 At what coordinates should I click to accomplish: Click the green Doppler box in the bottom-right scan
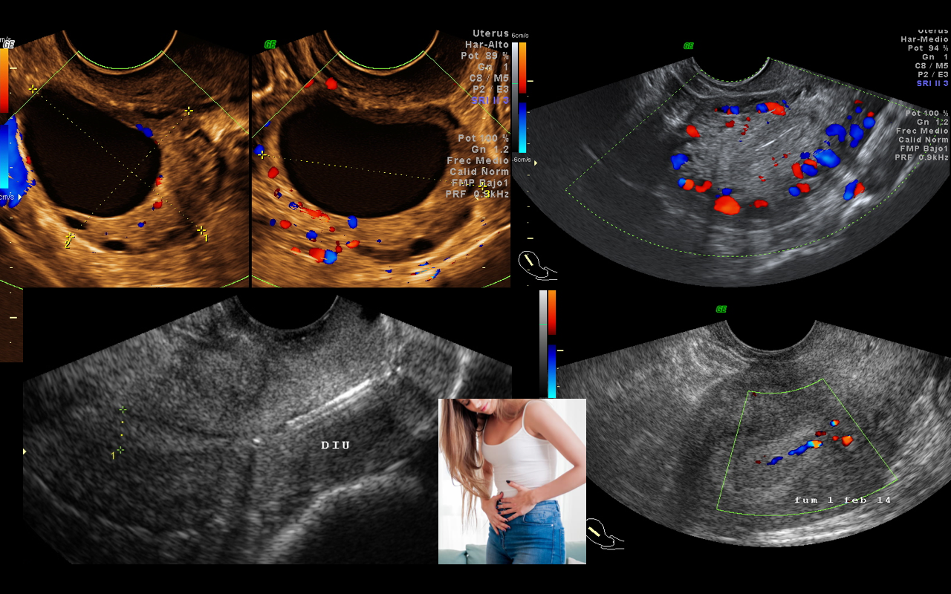[x=806, y=448]
